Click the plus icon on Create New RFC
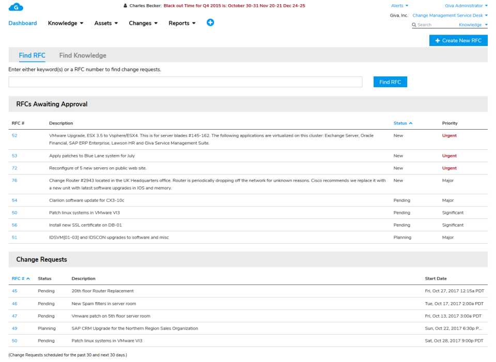Screen dimensions: 496x362 [x=437, y=40]
